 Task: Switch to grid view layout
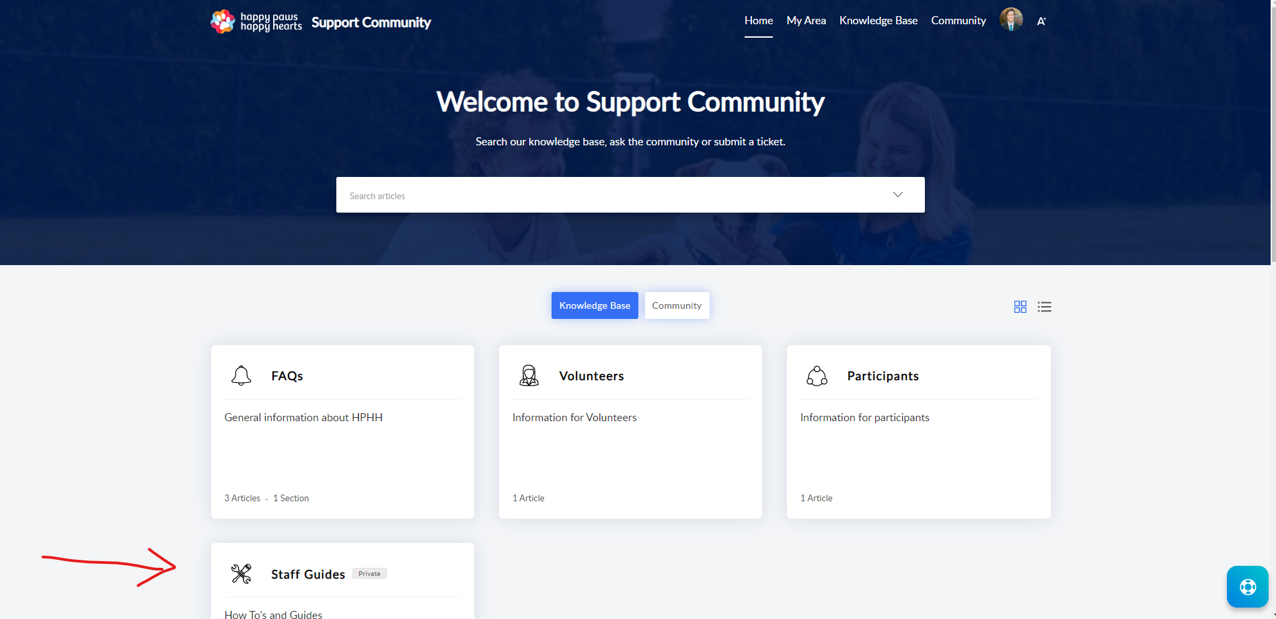pos(1020,307)
